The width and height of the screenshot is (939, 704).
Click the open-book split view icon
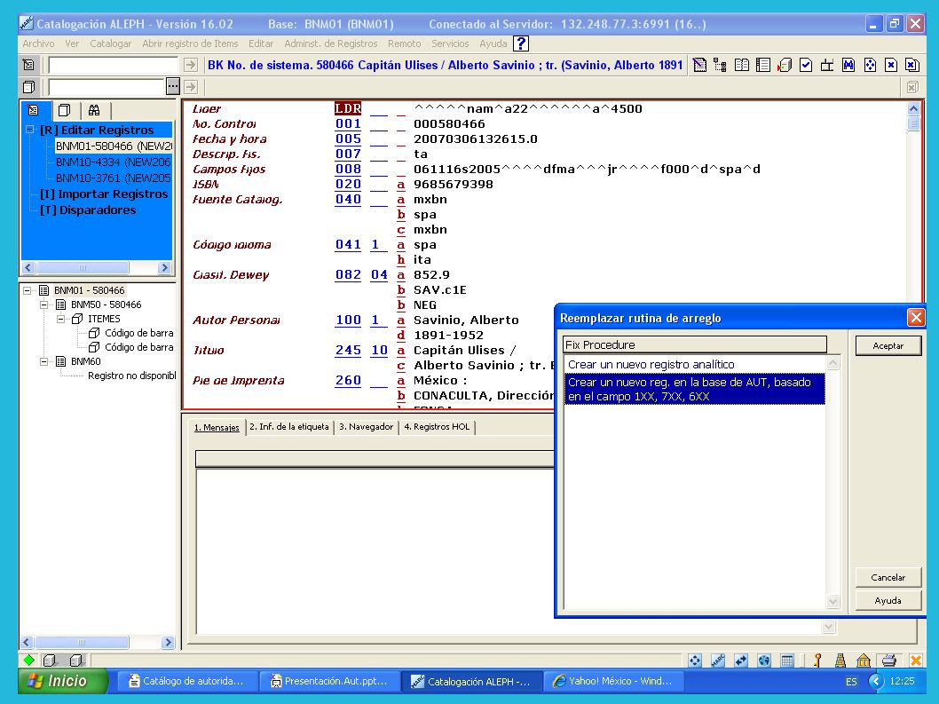[x=742, y=65]
